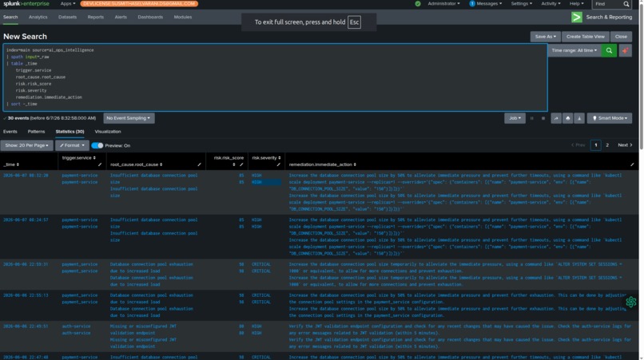Open the Administrator dropdown
Image resolution: width=644 pixels, height=360 pixels.
(443, 4)
